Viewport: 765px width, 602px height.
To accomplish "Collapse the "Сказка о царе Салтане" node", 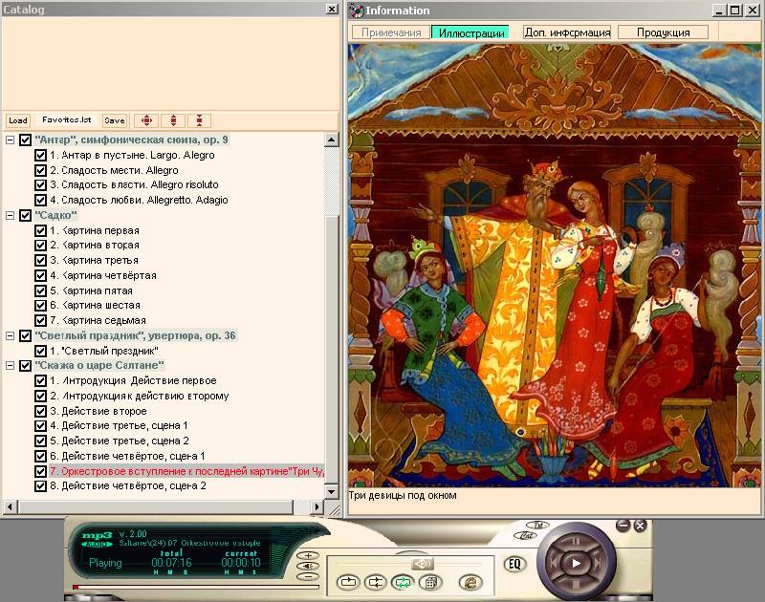I will point(10,365).
